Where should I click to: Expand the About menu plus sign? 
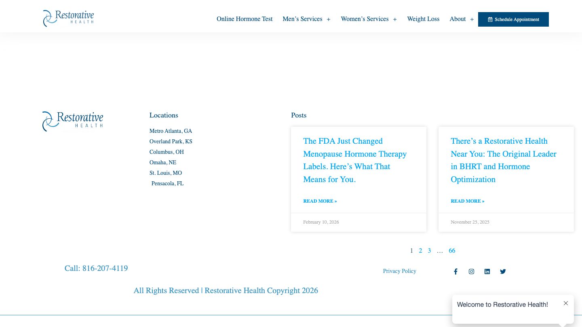point(472,19)
